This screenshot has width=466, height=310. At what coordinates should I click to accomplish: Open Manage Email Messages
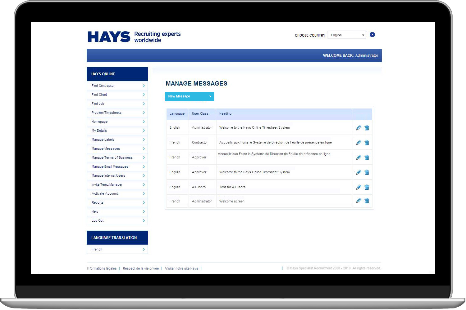click(x=117, y=166)
